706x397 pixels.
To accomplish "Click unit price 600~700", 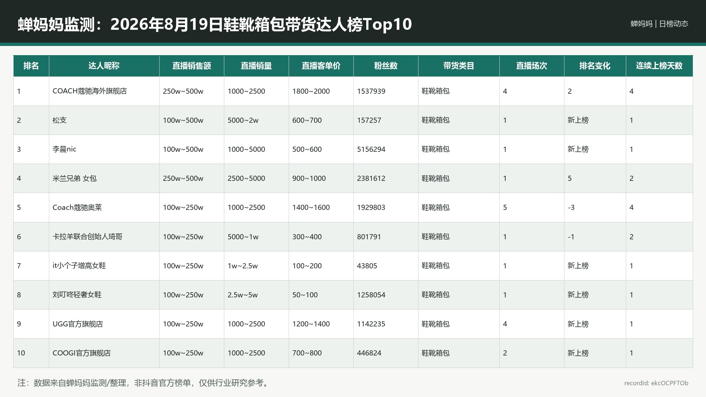I will click(307, 120).
